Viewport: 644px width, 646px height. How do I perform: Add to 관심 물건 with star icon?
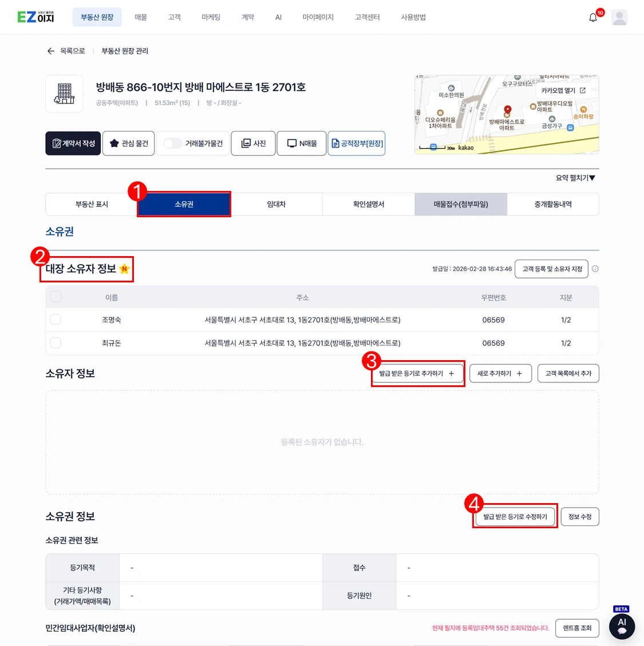coord(128,143)
